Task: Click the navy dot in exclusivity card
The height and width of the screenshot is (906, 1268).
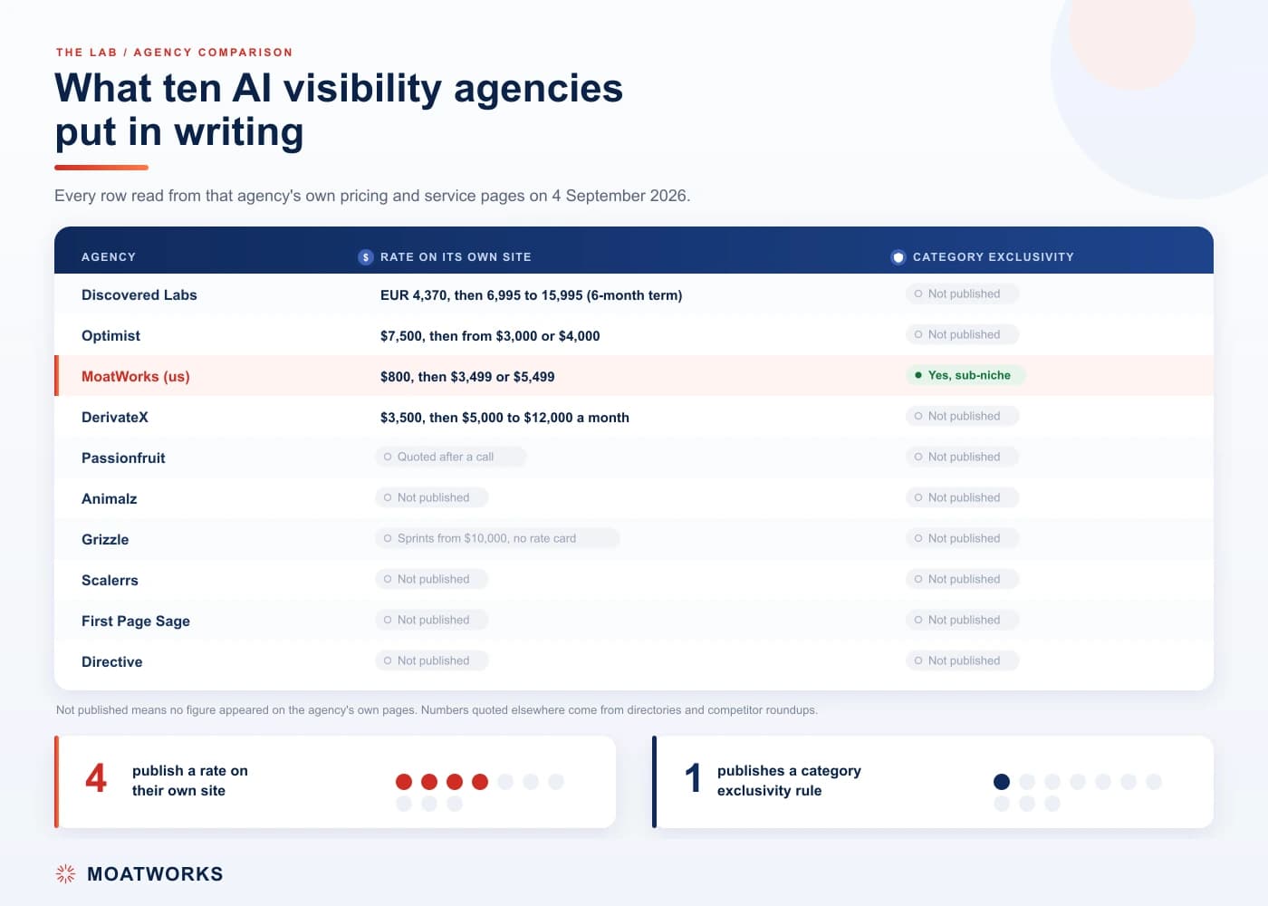Action: click(1002, 782)
